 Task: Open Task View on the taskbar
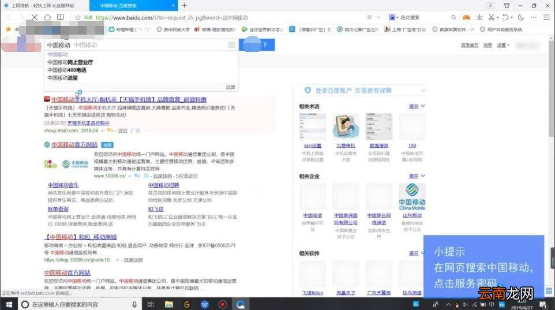151,304
